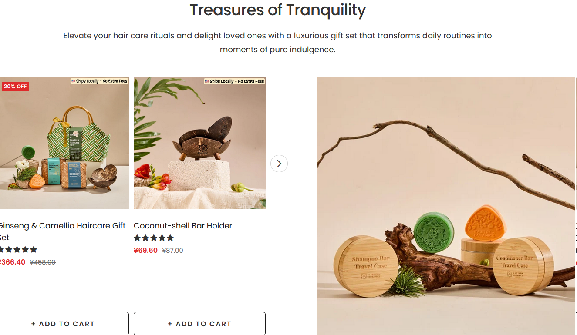The image size is (577, 335).
Task: Click the Conditioner Bar Travel Case in the banner
Action: click(x=517, y=265)
